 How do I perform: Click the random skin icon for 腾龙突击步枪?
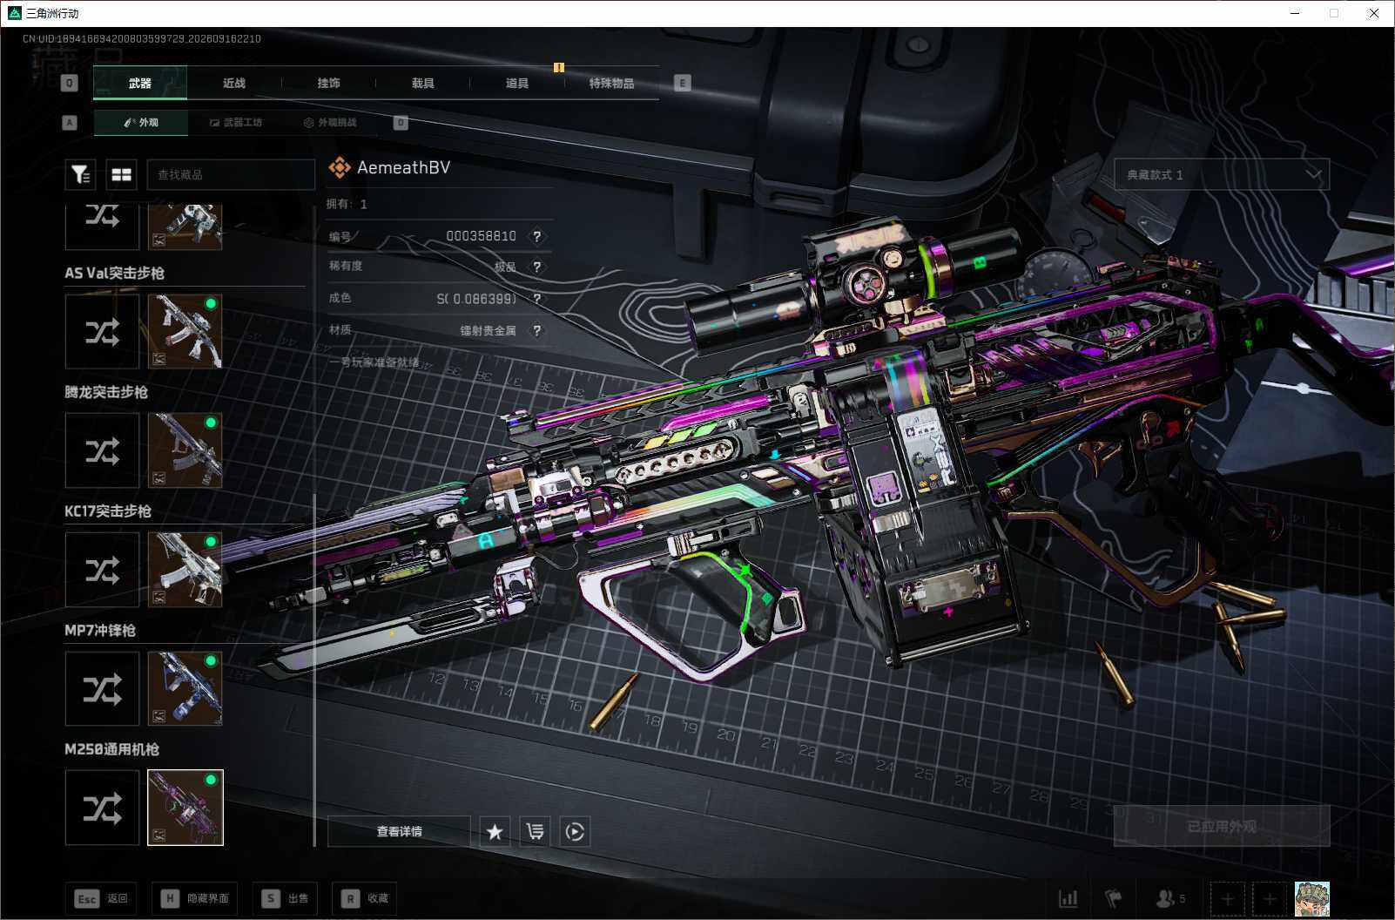coord(102,450)
